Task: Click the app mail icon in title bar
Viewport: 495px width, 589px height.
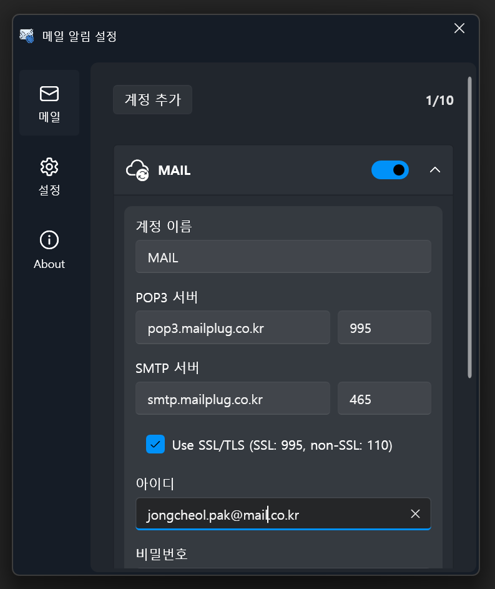Action: [x=27, y=36]
